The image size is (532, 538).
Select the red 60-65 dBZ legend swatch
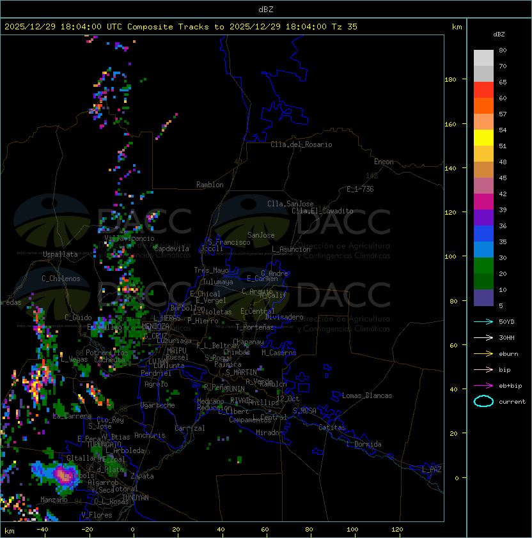[x=483, y=90]
